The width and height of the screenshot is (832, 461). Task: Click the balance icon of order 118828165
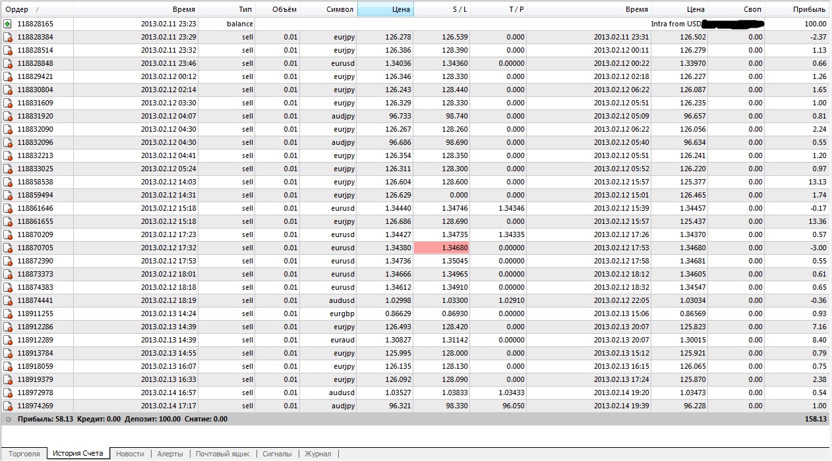point(7,24)
